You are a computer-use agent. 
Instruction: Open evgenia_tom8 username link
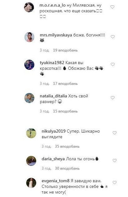(x=56, y=181)
